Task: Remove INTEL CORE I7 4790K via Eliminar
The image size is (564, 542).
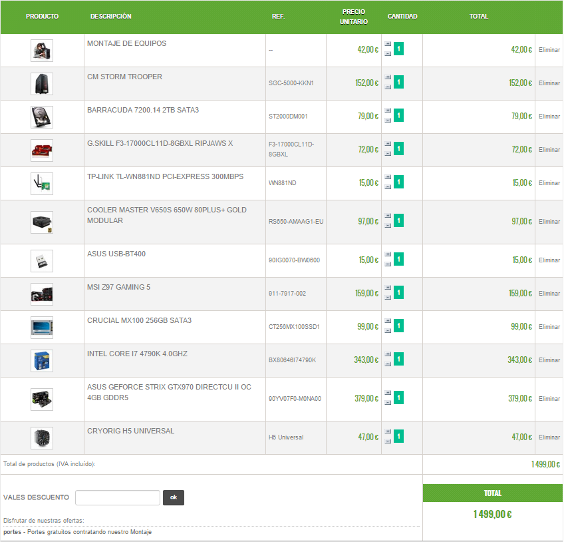Action: pos(549,360)
